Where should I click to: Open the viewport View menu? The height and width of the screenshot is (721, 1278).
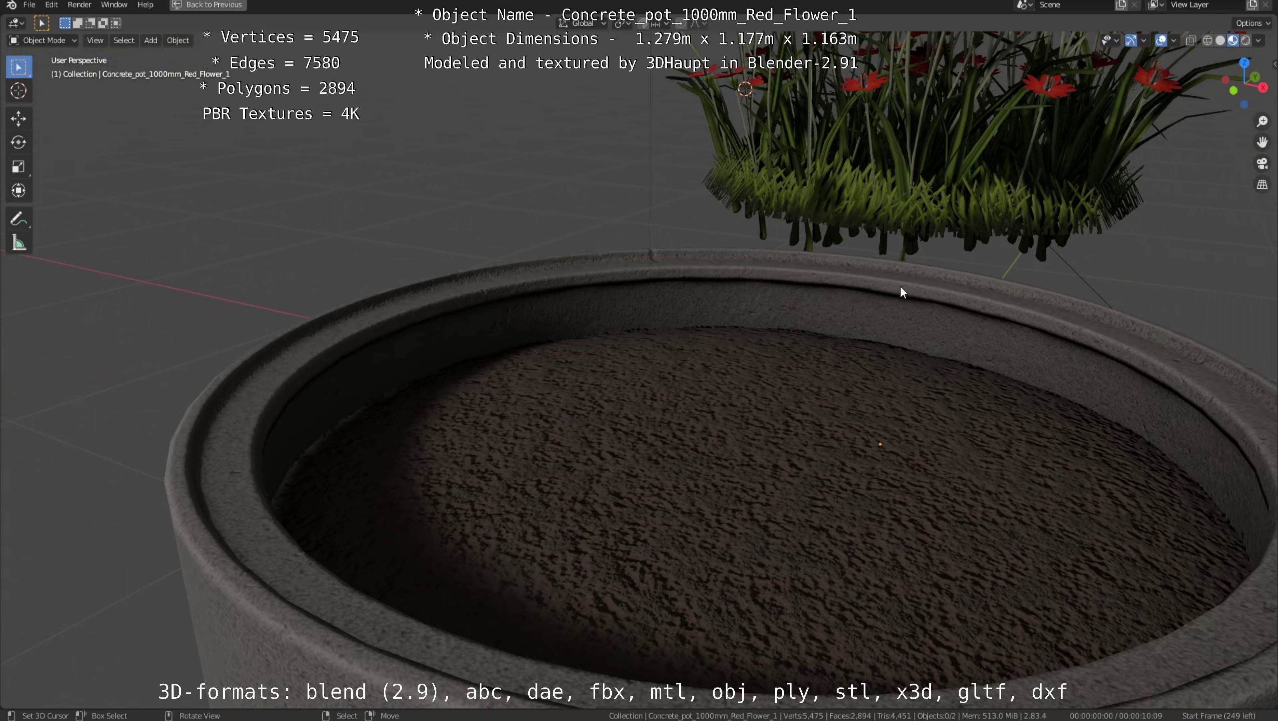(x=95, y=41)
